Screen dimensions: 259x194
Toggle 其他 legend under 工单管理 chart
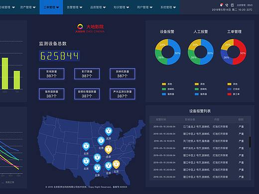(x=233, y=84)
